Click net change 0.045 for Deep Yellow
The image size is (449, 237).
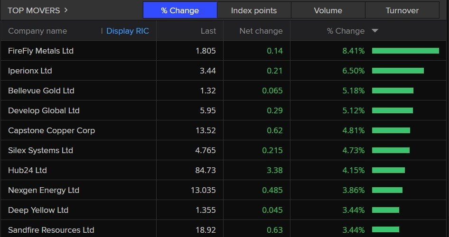tap(272, 210)
